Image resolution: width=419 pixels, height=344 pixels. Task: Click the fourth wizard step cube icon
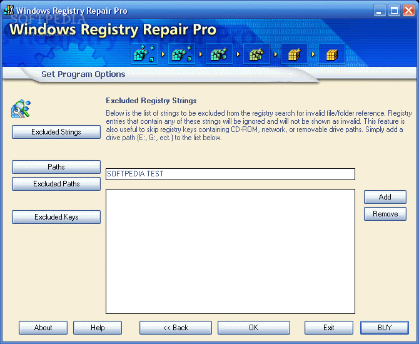[256, 54]
